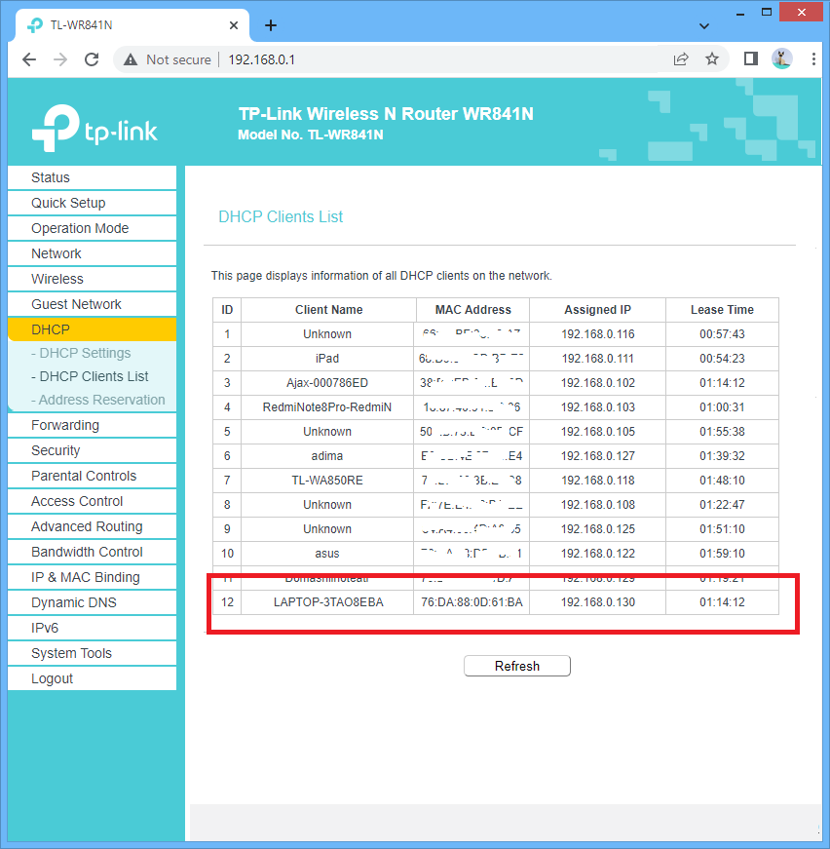The image size is (830, 849).
Task: Click the MAC Address column header
Action: point(473,310)
